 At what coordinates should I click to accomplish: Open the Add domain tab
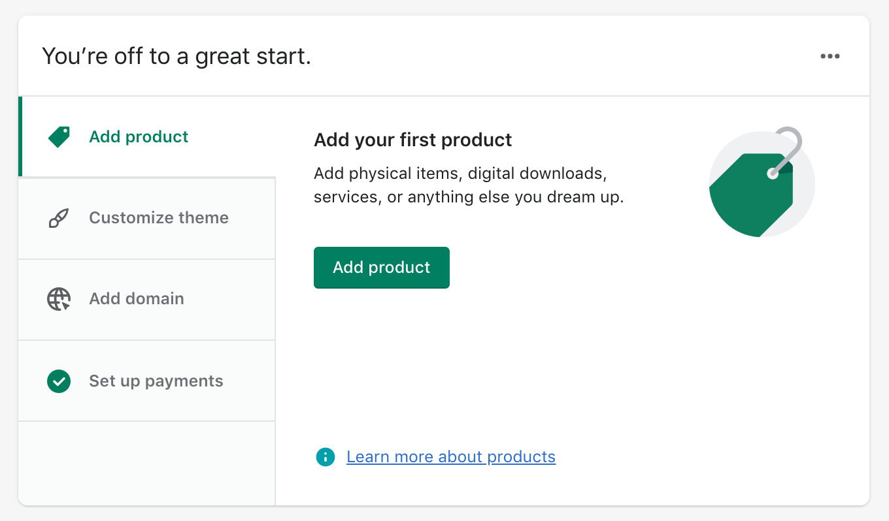coord(136,299)
